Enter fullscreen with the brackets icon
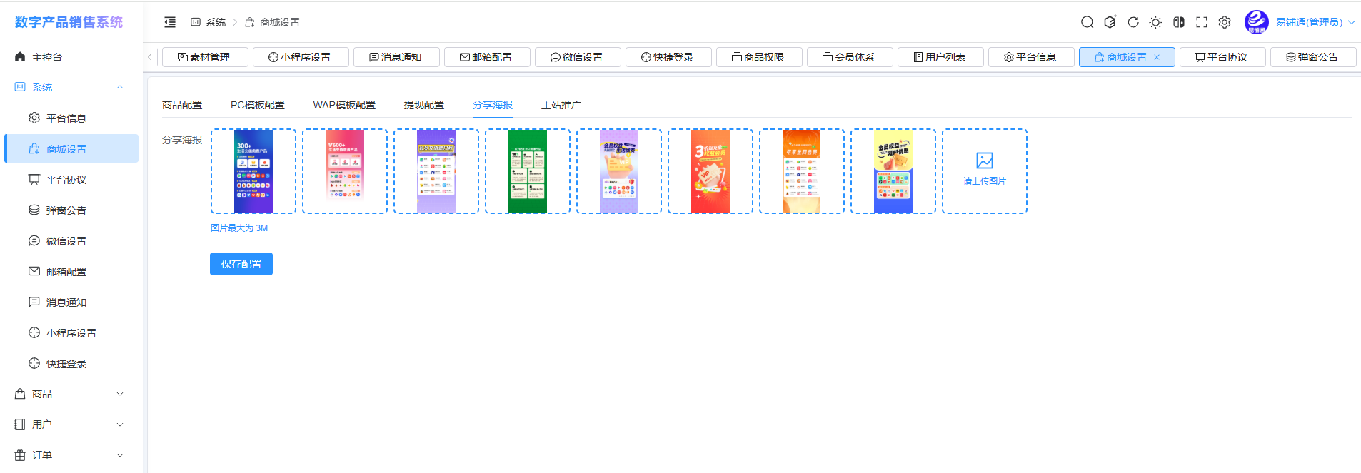 (1202, 22)
